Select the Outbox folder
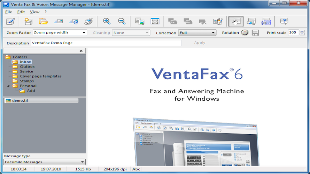Screen dimensions: 310x174 tap(27, 66)
